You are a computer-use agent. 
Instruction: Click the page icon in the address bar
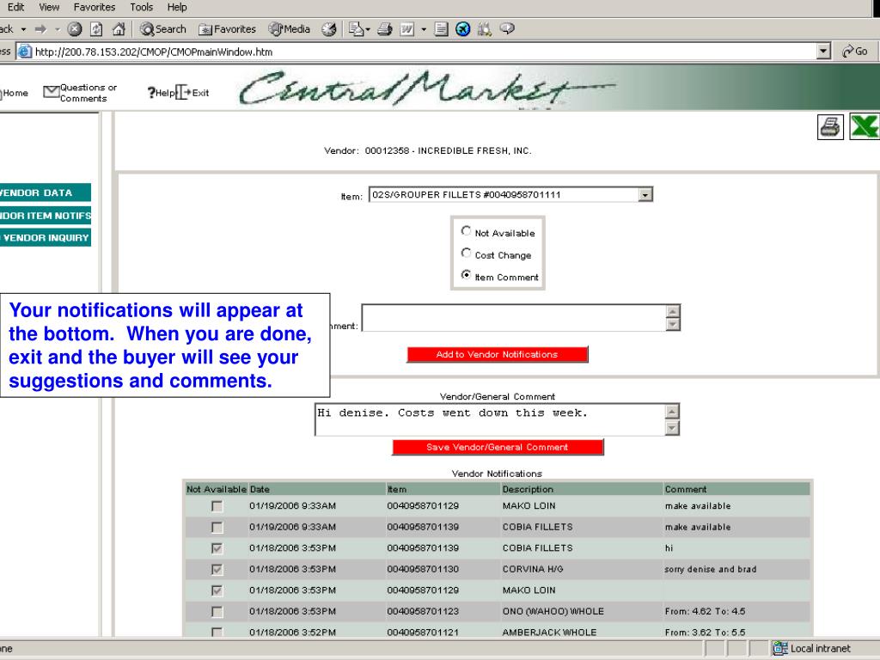coord(25,52)
